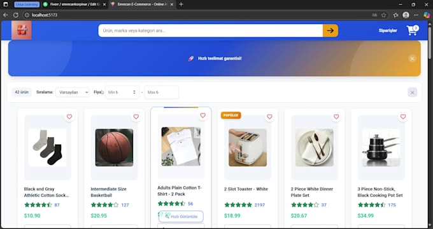Click the $34.99 cooking pot price

[x=366, y=216]
